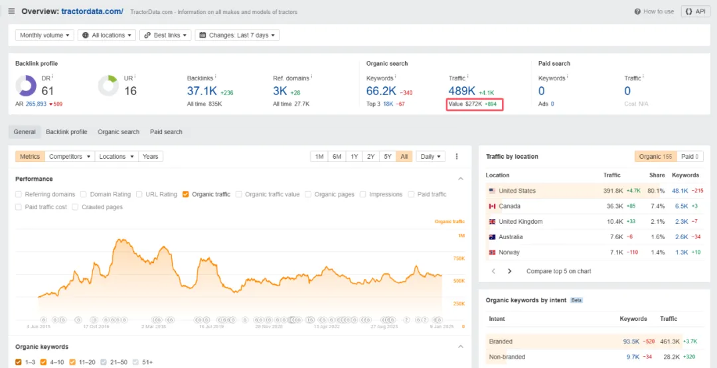The image size is (717, 368).
Task: Select the Organic 155 toggle
Action: [655, 157]
